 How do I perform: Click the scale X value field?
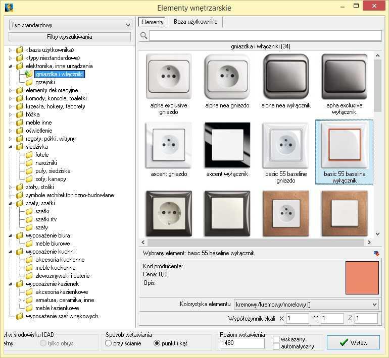point(298,318)
